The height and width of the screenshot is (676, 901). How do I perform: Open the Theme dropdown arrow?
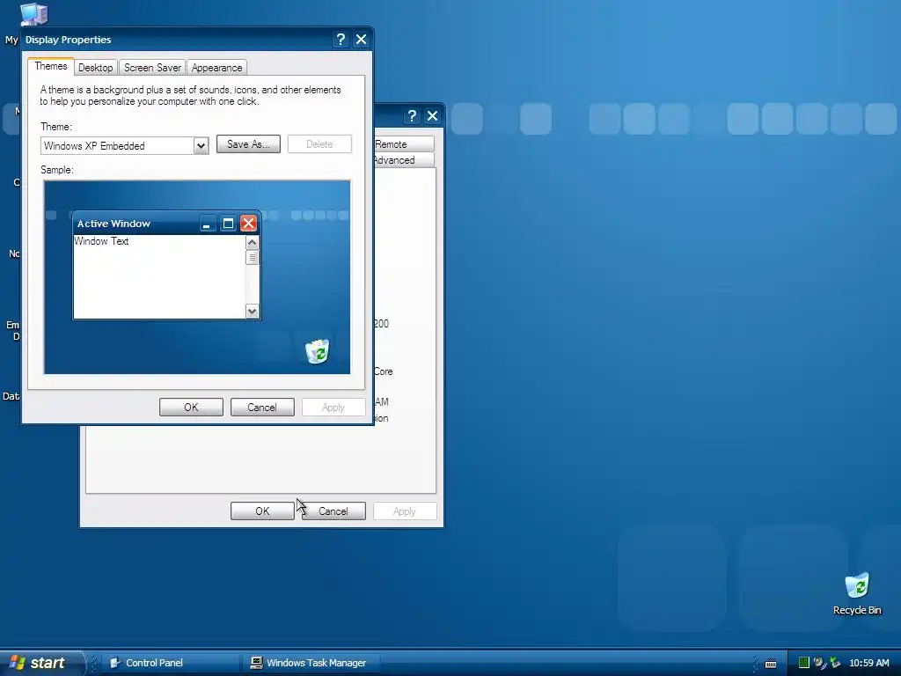pyautogui.click(x=201, y=146)
